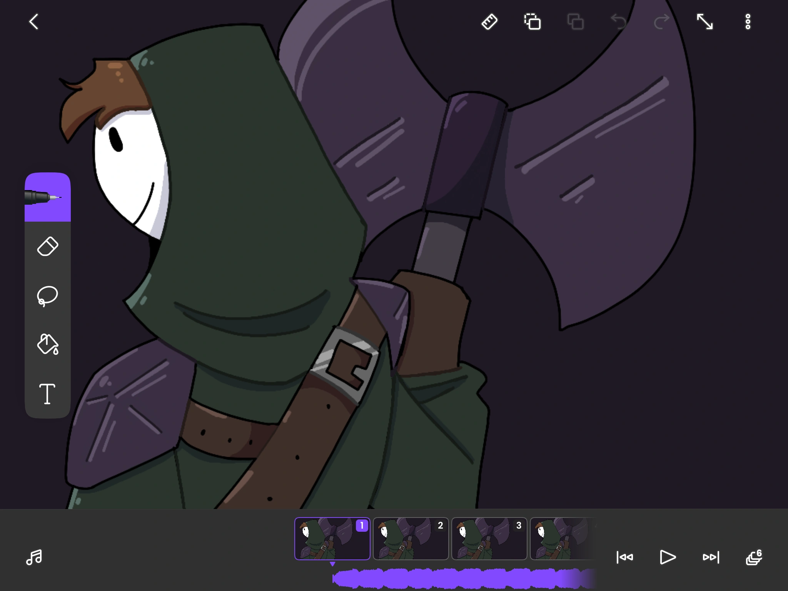This screenshot has height=591, width=788.
Task: Jump to the last frame
Action: click(711, 557)
